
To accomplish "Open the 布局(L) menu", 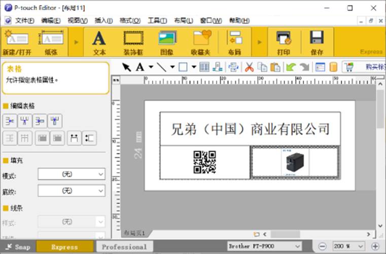I will click(184, 20).
